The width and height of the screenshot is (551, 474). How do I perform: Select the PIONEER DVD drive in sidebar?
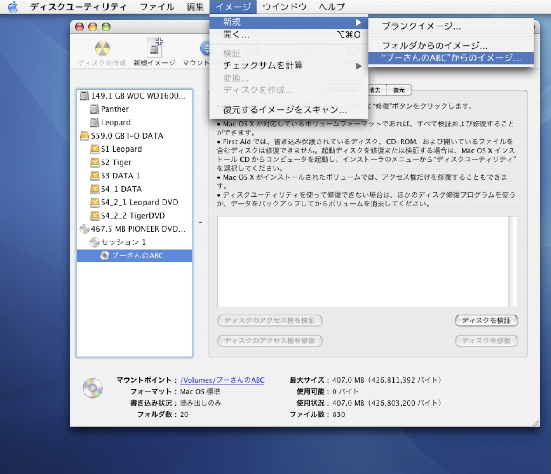pos(134,229)
